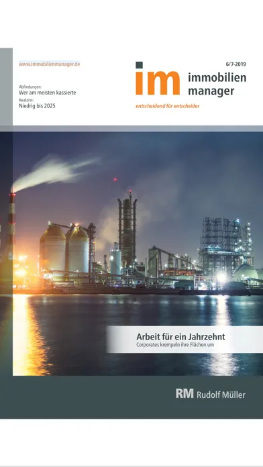Click the headline 'Arbeit für ein Jahrzehnt'
The image size is (263, 467).
pos(180,337)
